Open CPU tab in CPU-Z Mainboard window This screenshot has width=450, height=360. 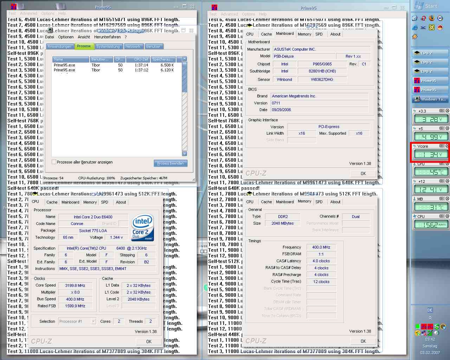pyautogui.click(x=250, y=34)
